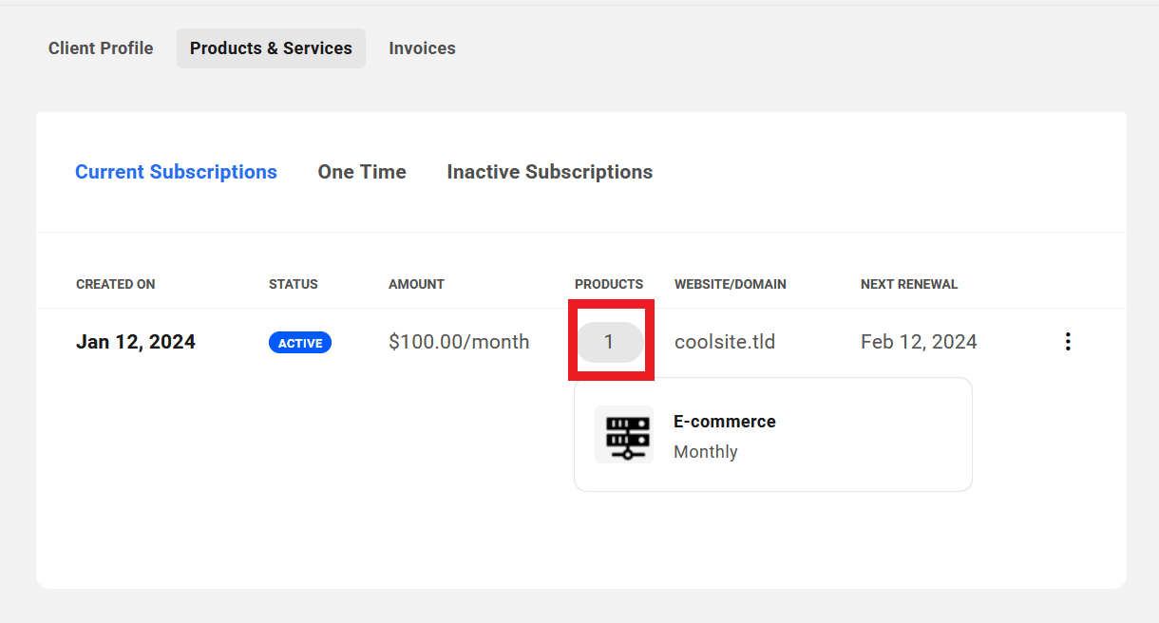Open the coolsite.tld domain link
Image resolution: width=1159 pixels, height=623 pixels.
tap(725, 341)
